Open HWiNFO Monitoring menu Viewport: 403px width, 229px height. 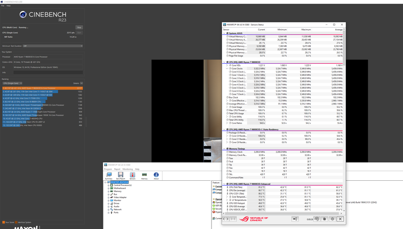(x=128, y=169)
